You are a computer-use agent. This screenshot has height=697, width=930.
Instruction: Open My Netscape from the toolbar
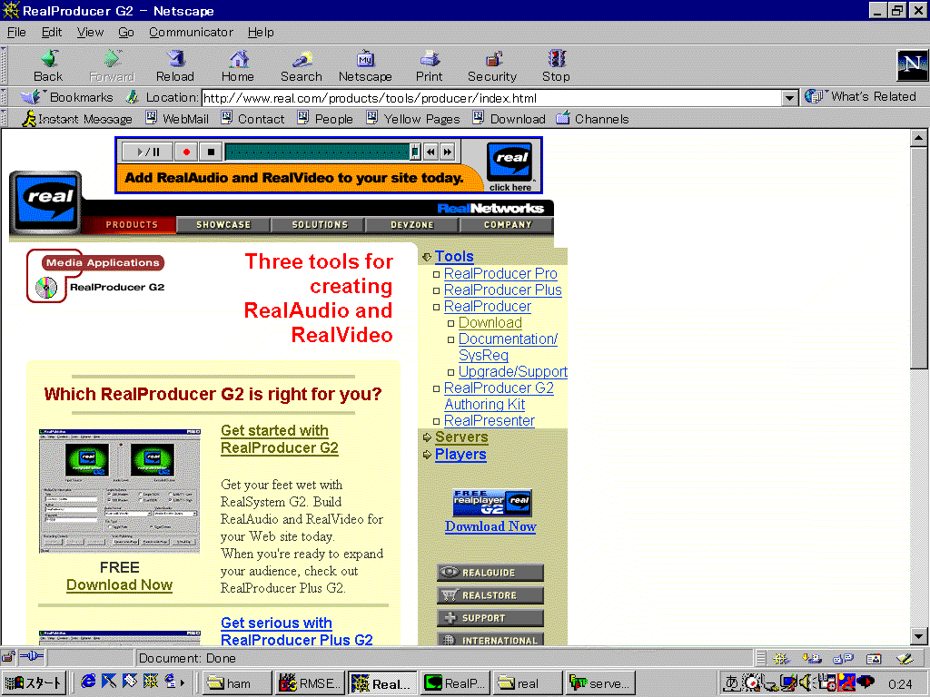365,65
